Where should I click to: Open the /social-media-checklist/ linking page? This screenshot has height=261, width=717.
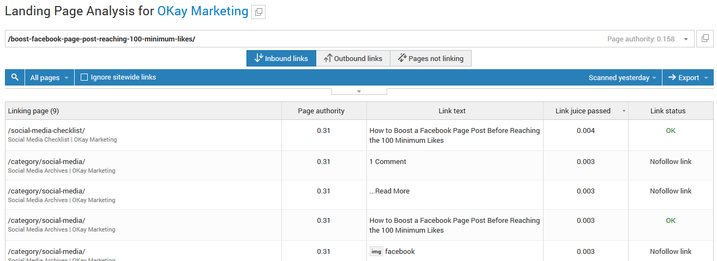[46, 131]
